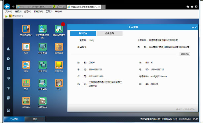Open the money bag application icon
203x123 pixels.
tap(59, 47)
